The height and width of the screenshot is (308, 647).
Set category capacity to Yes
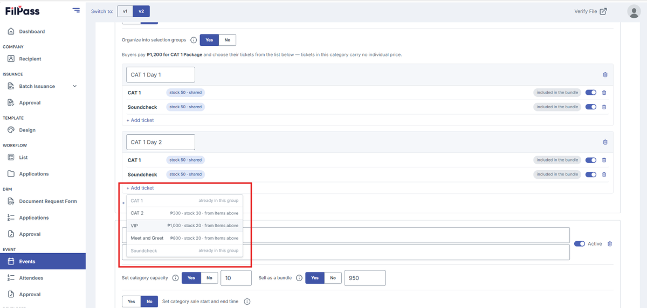(x=191, y=278)
